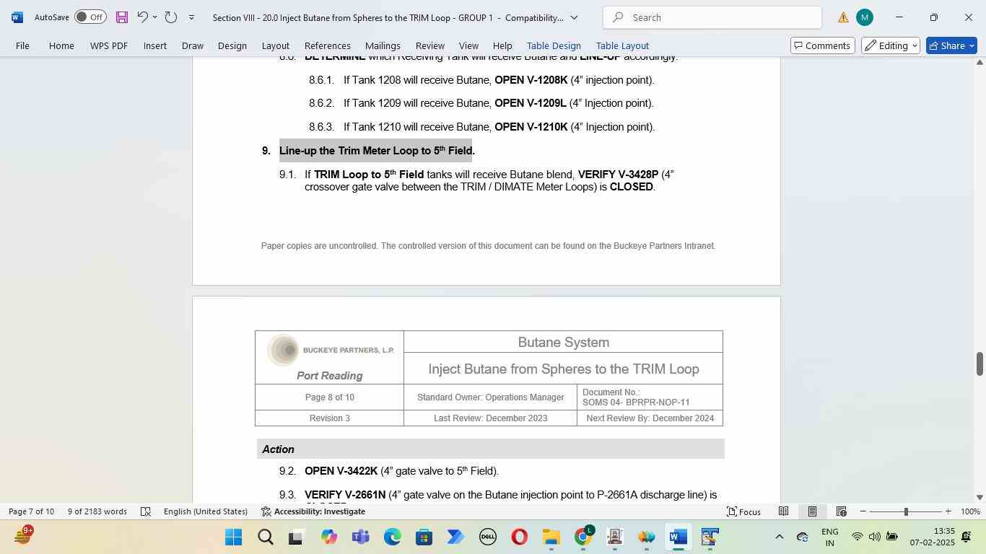
Task: Open Task View in taskbar
Action: (296, 537)
